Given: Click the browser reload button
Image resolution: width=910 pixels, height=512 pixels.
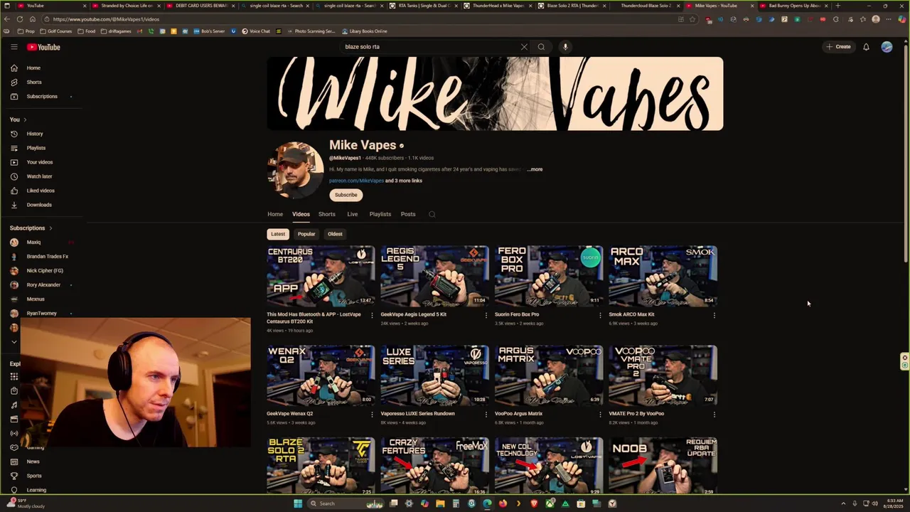Looking at the screenshot, I should tap(20, 19).
